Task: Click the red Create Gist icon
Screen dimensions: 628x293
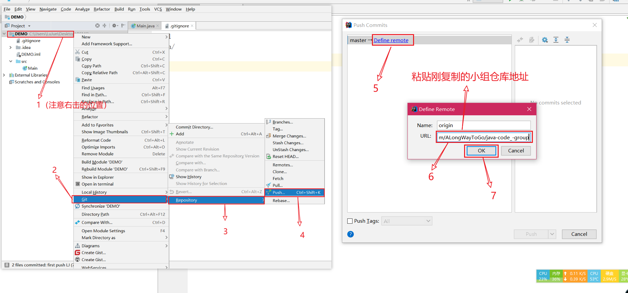Action: (78, 253)
